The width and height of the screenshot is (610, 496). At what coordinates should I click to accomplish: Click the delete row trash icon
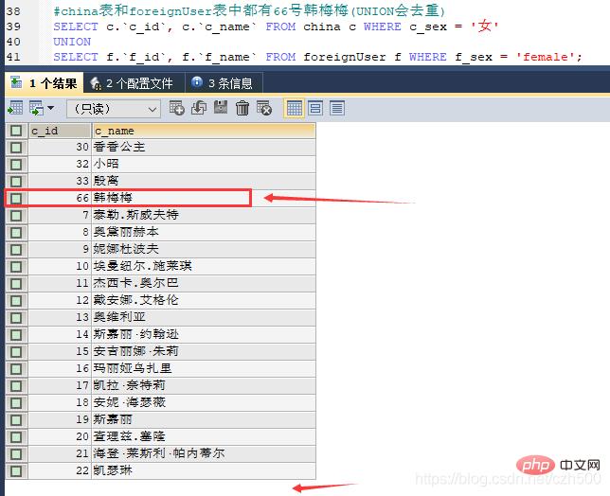pyautogui.click(x=242, y=109)
